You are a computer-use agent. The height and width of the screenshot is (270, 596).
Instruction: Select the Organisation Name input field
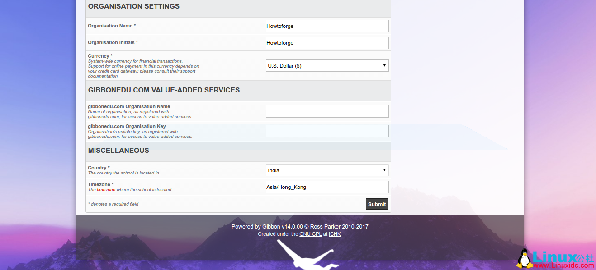pos(327,26)
